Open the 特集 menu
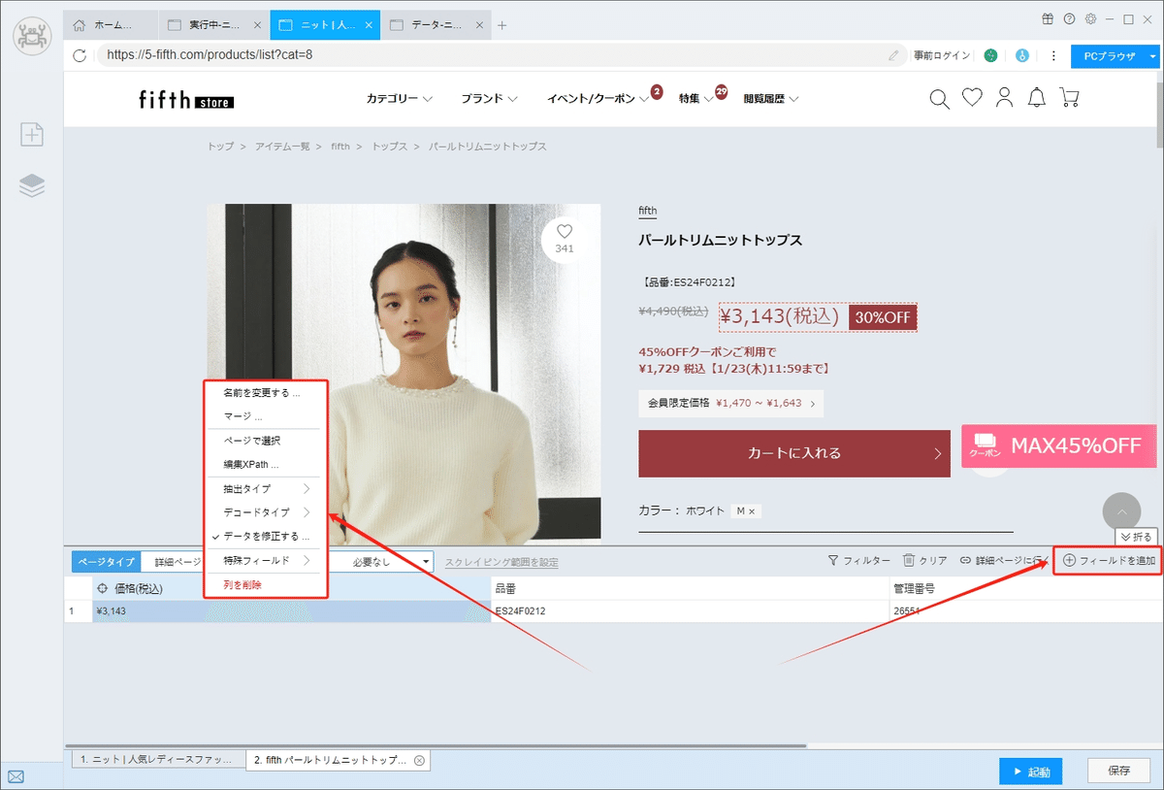Viewport: 1164px width, 790px height. [695, 98]
